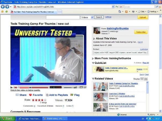Subscribe to trainingforthumbs
The width and height of the screenshot is (162, 121).
[141, 32]
